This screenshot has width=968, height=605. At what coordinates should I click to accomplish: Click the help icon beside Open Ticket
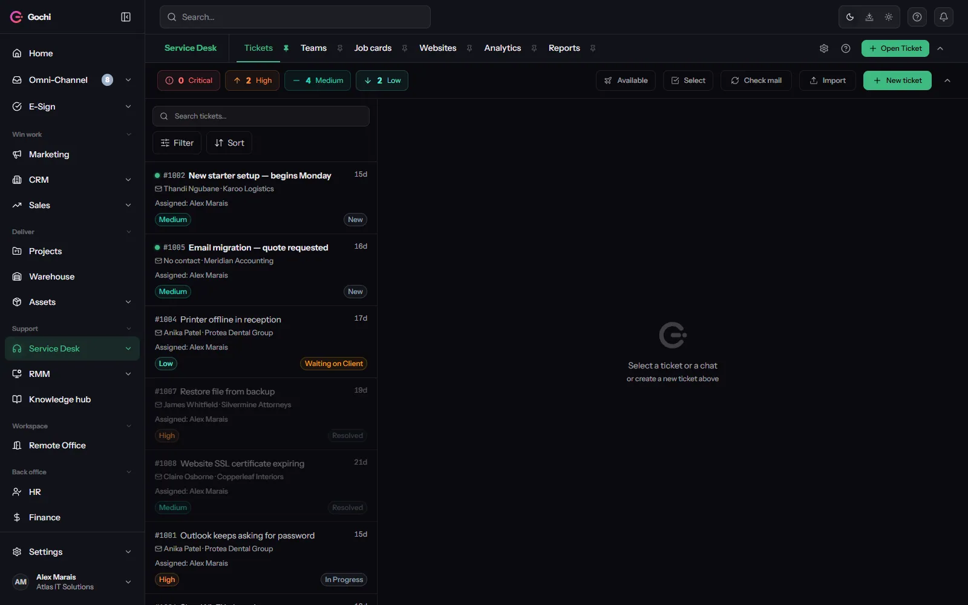coord(846,48)
